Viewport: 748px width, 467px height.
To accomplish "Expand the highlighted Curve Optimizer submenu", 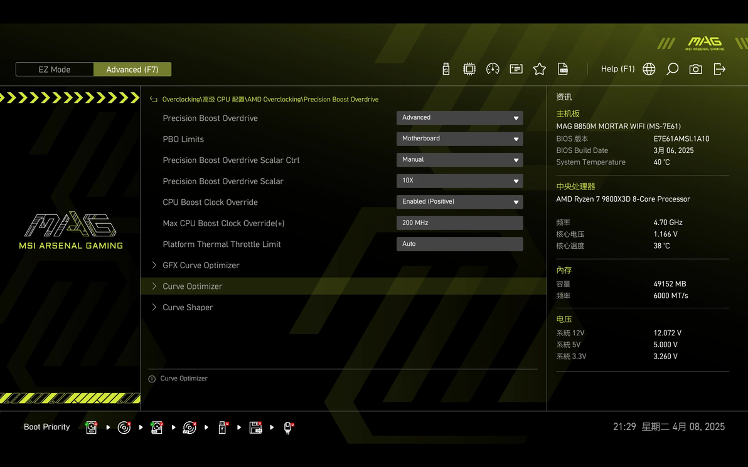I will tap(343, 286).
